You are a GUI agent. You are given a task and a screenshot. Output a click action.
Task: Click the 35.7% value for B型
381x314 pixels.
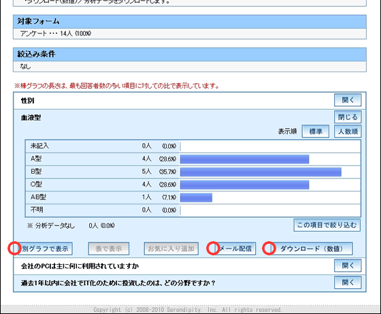tap(167, 172)
